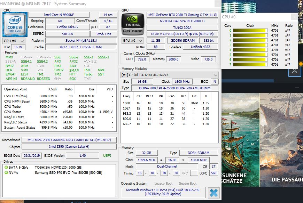This screenshot has width=303, height=203.
Task: Click the Coffee Lake-S codename value
Action: (x=68, y=27)
